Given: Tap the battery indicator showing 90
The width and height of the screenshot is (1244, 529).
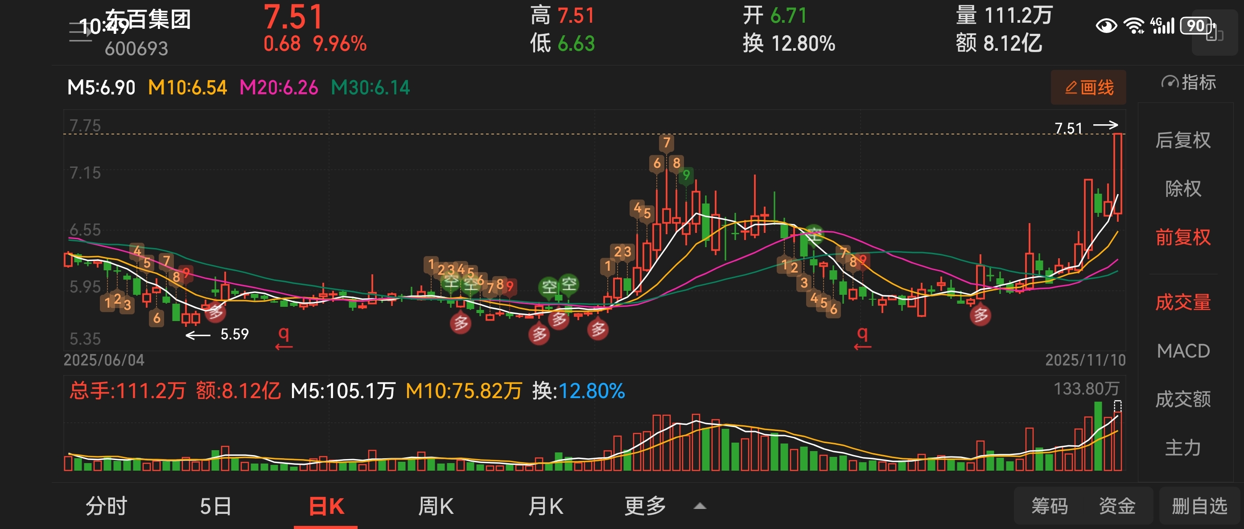Looking at the screenshot, I should [1196, 25].
